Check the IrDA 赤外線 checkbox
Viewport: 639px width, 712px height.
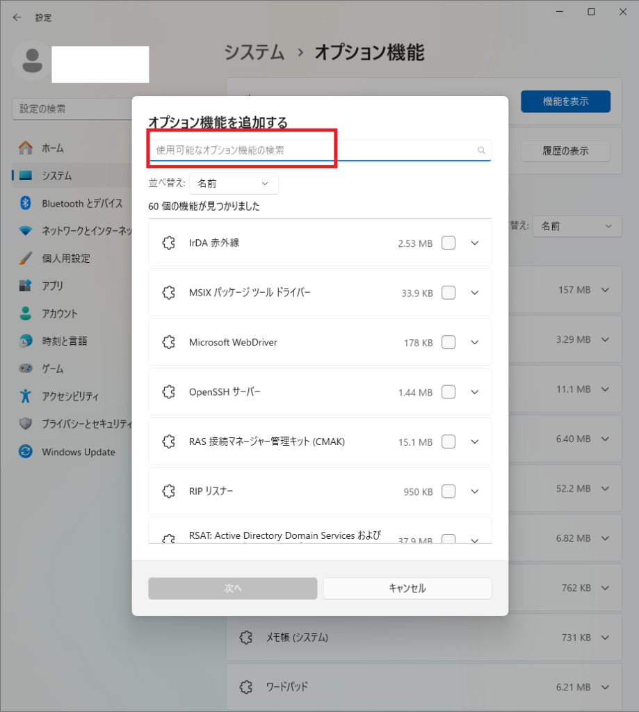pos(448,243)
